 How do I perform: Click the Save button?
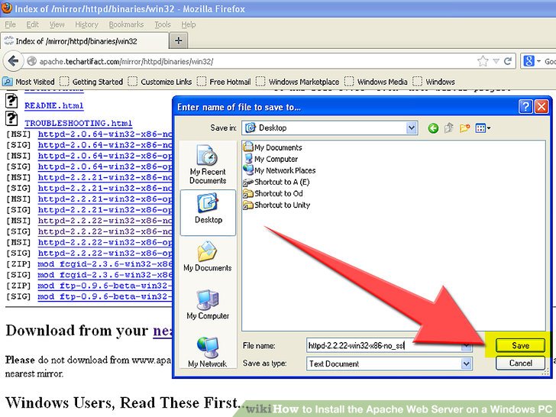(520, 345)
